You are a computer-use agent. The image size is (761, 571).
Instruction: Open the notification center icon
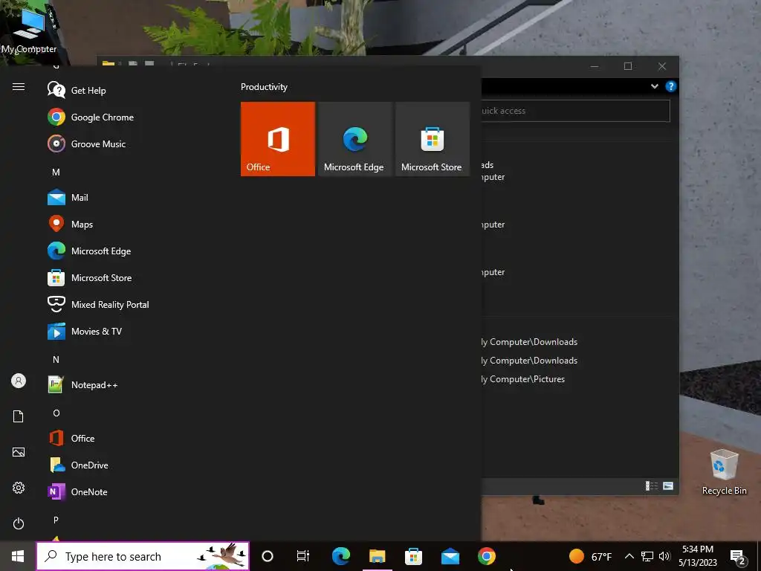(738, 557)
